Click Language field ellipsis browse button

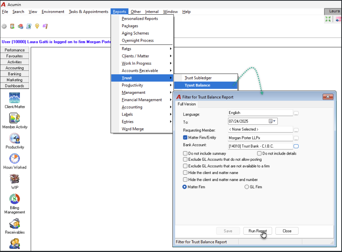tap(296, 113)
